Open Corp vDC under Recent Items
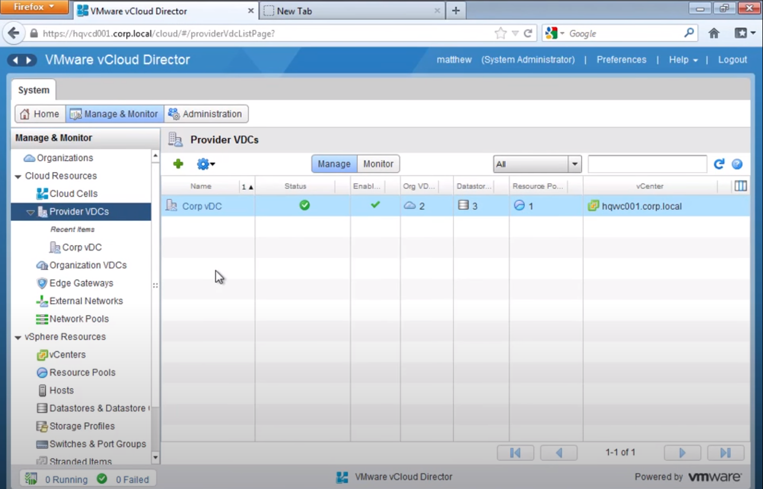The image size is (763, 489). coord(82,247)
